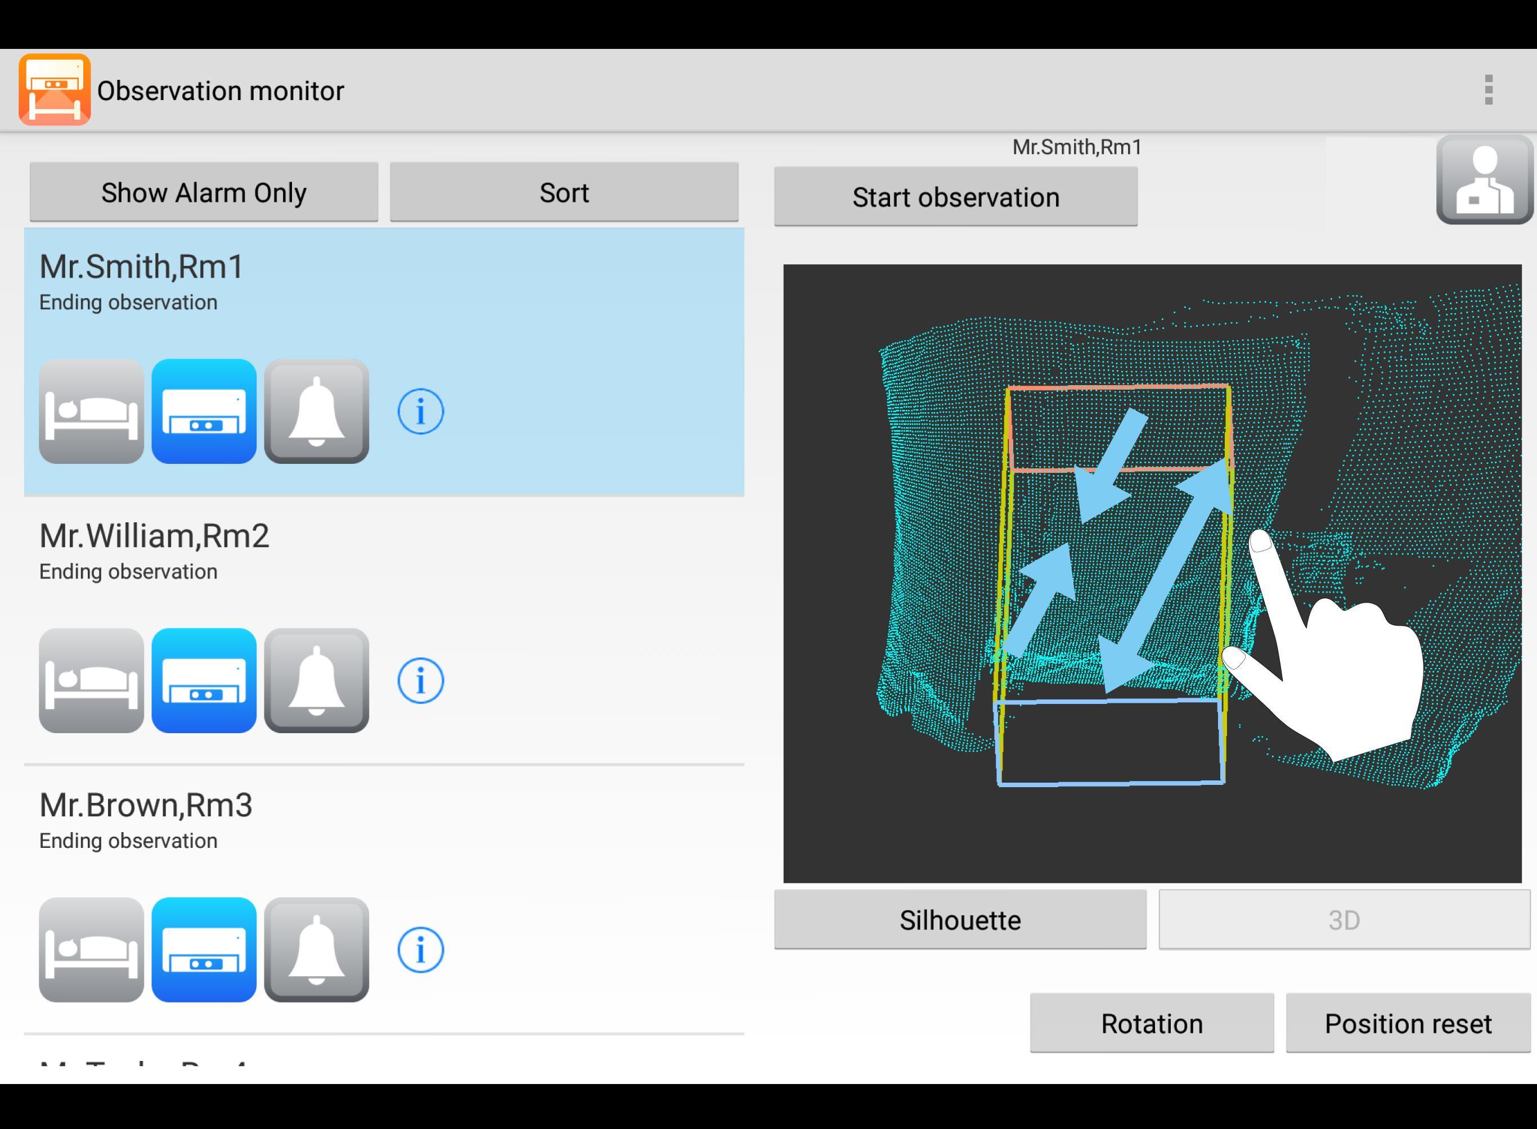Image resolution: width=1537 pixels, height=1129 pixels.
Task: Tap alarm bell icon for Mr.Smith,Rm1
Action: (x=317, y=412)
